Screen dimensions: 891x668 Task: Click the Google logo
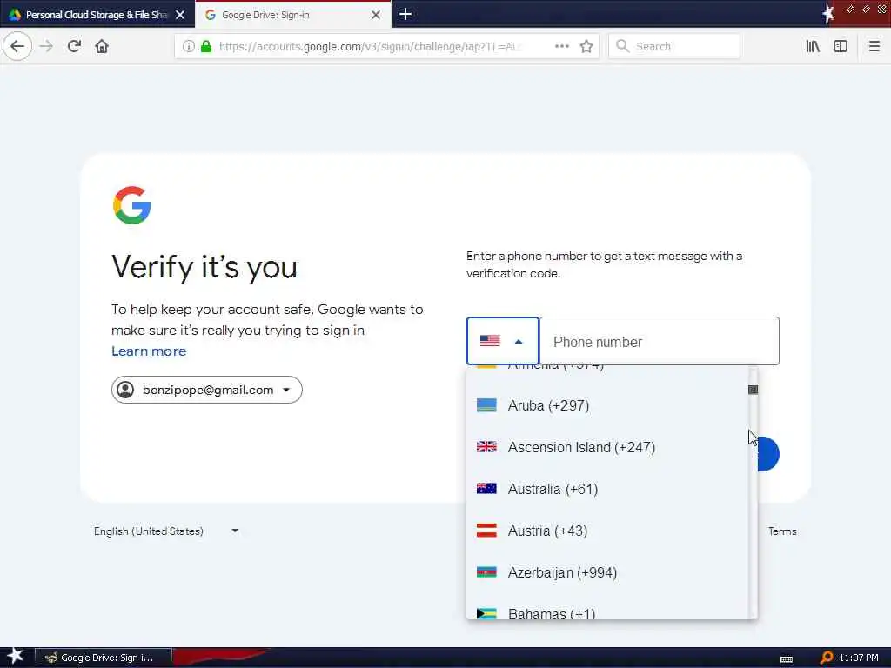click(132, 205)
